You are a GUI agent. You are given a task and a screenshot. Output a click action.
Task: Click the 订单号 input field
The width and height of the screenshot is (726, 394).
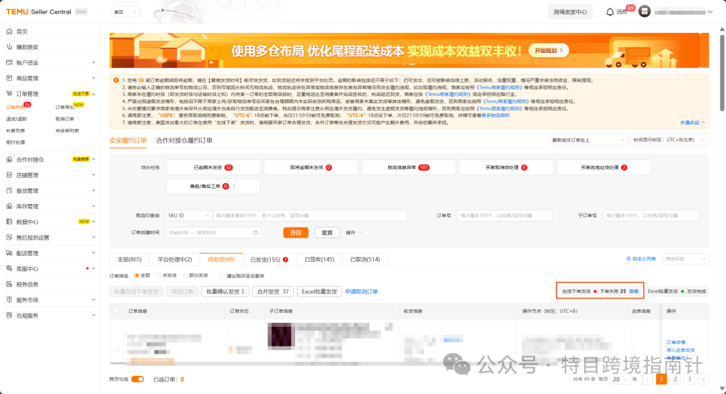coord(505,215)
